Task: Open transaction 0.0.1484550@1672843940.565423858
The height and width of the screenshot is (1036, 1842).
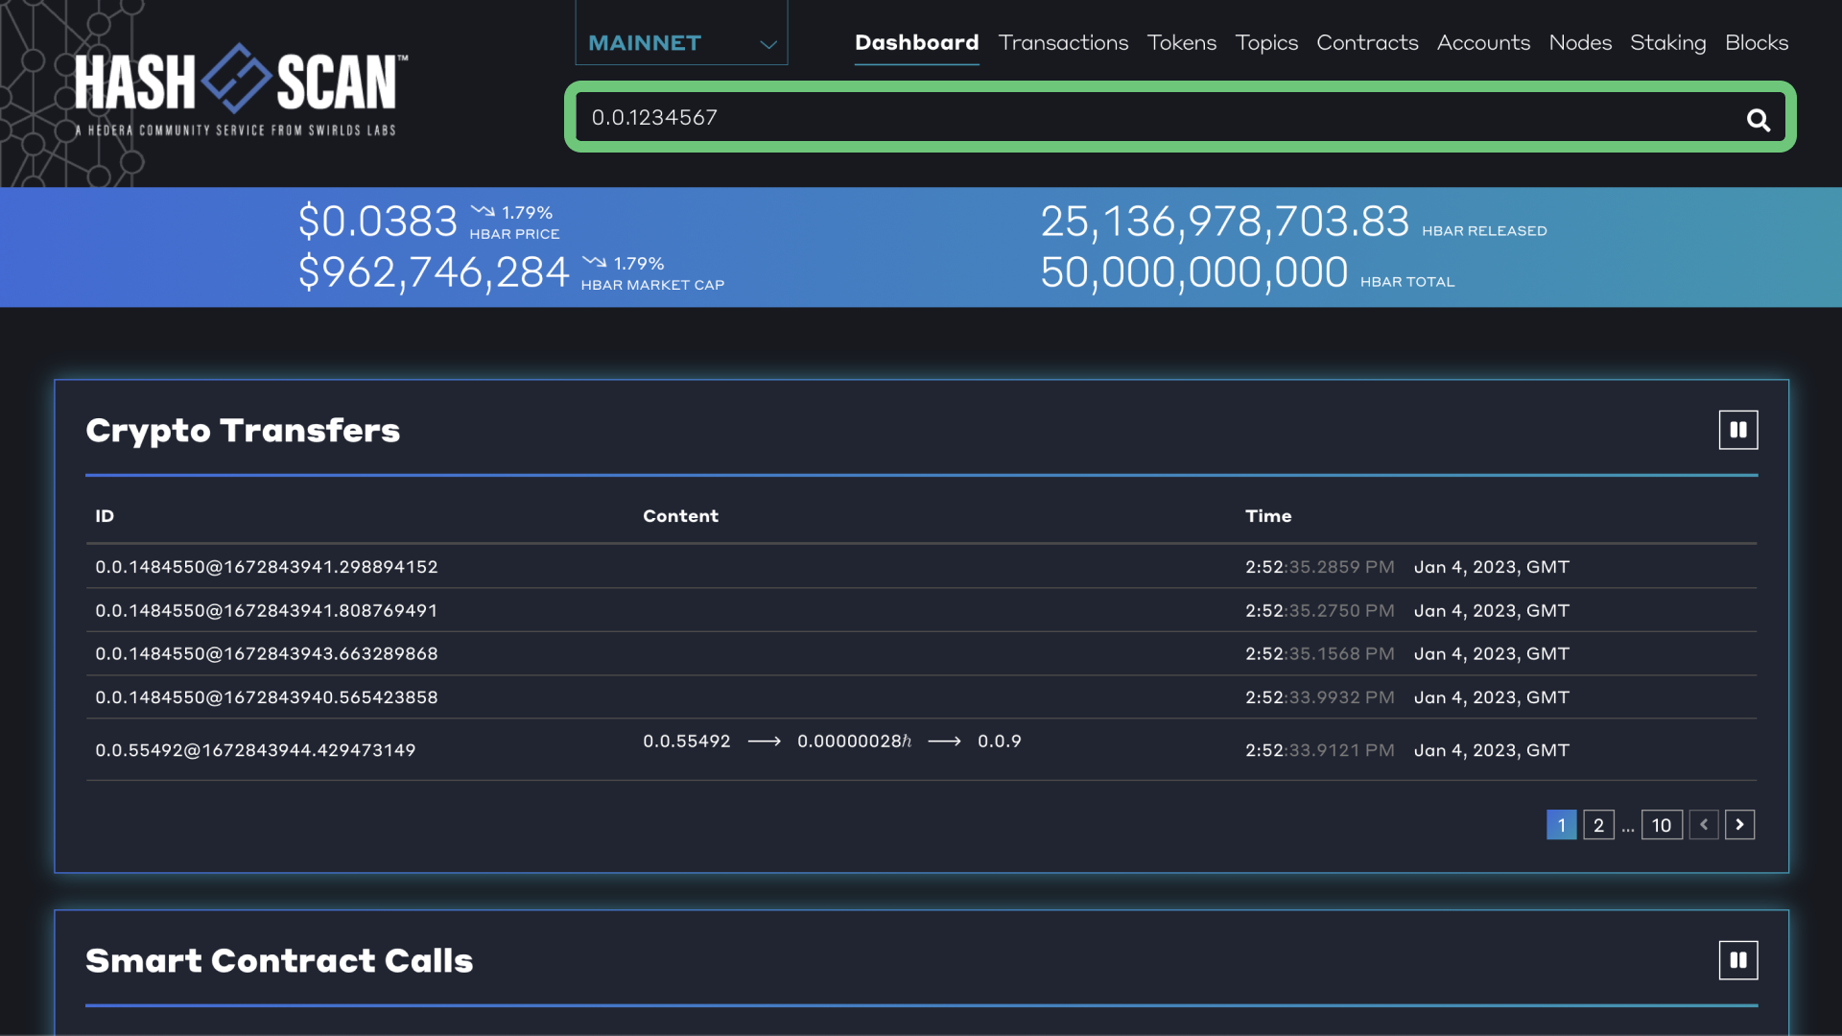Action: 266,697
